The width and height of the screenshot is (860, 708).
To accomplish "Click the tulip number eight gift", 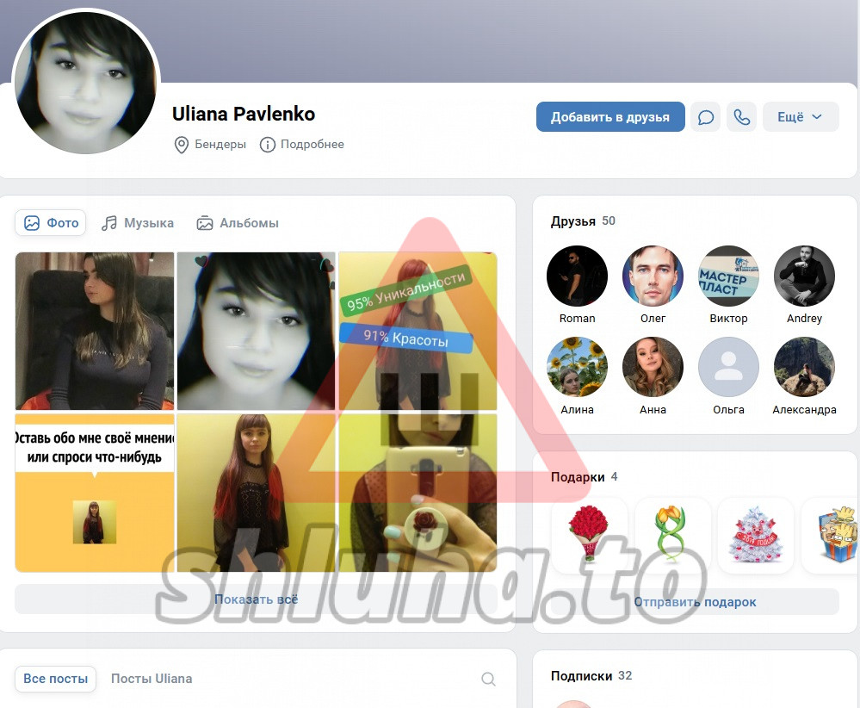I will (x=672, y=535).
